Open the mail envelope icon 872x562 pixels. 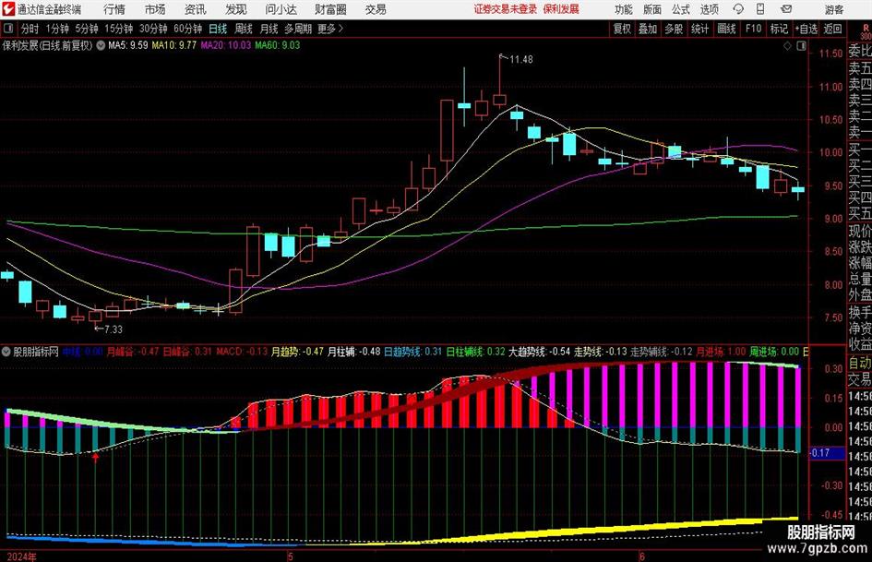786,9
